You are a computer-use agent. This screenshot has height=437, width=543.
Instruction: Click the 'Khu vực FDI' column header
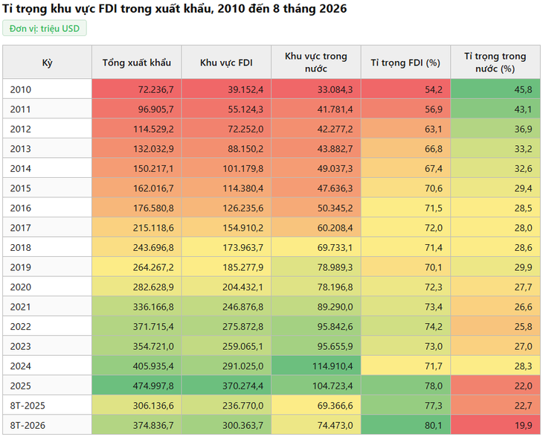coord(226,63)
